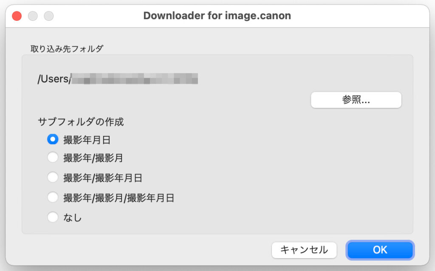Click the 取り込み先フォルダ section label
The width and height of the screenshot is (435, 271).
[x=67, y=48]
